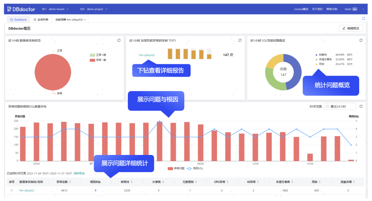This screenshot has width=372, height=201.
Task: Sort by 元数据锁 column
Action: click(196, 182)
